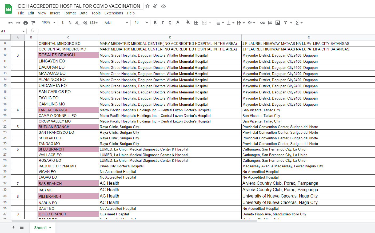Viewport: 375px width, 233px height.
Task: Undo the last action
Action: (11, 23)
